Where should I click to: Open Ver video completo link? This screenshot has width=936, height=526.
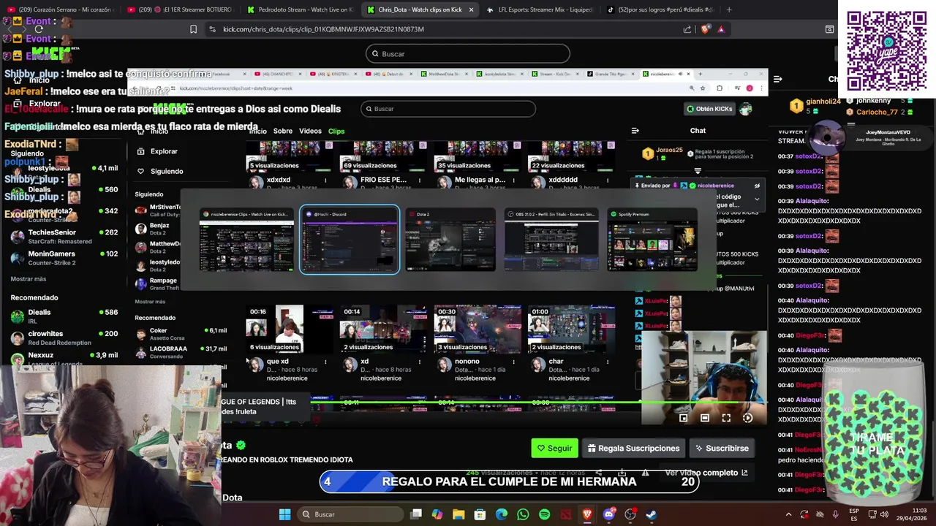pos(706,473)
